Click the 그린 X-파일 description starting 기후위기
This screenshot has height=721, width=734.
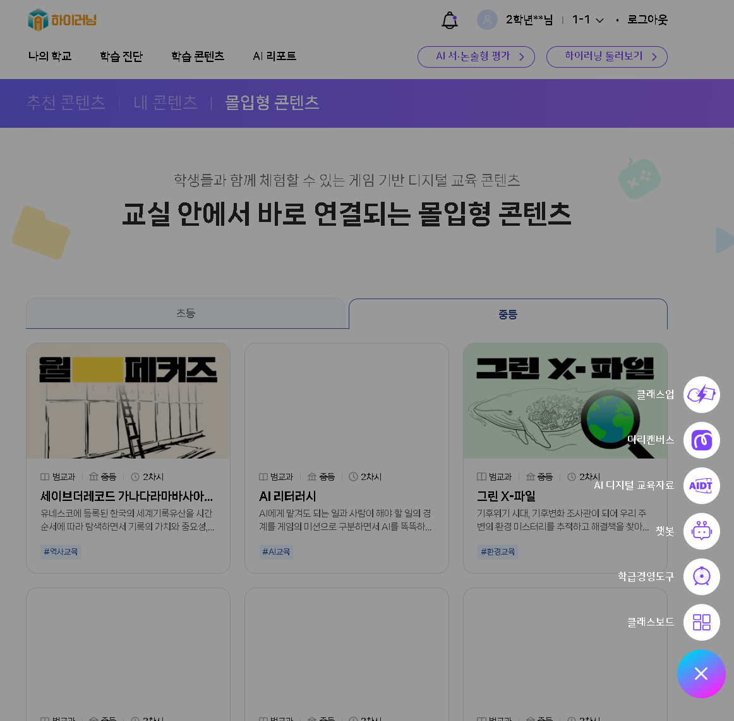563,520
